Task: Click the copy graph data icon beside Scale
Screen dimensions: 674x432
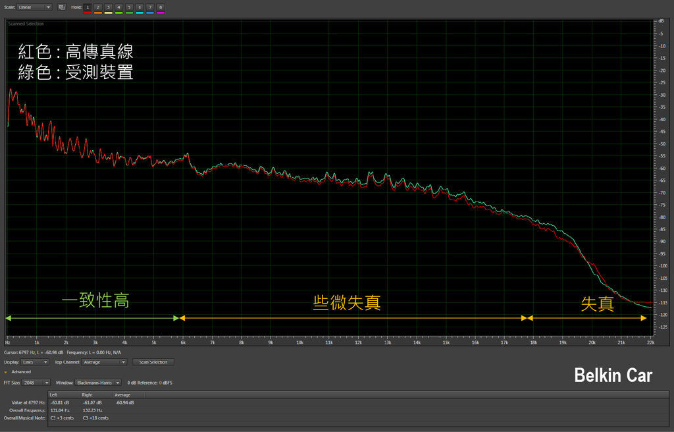Action: 62,7
